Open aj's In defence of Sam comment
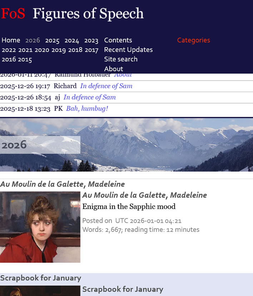Viewport: 253px width, 296px height. [89, 97]
